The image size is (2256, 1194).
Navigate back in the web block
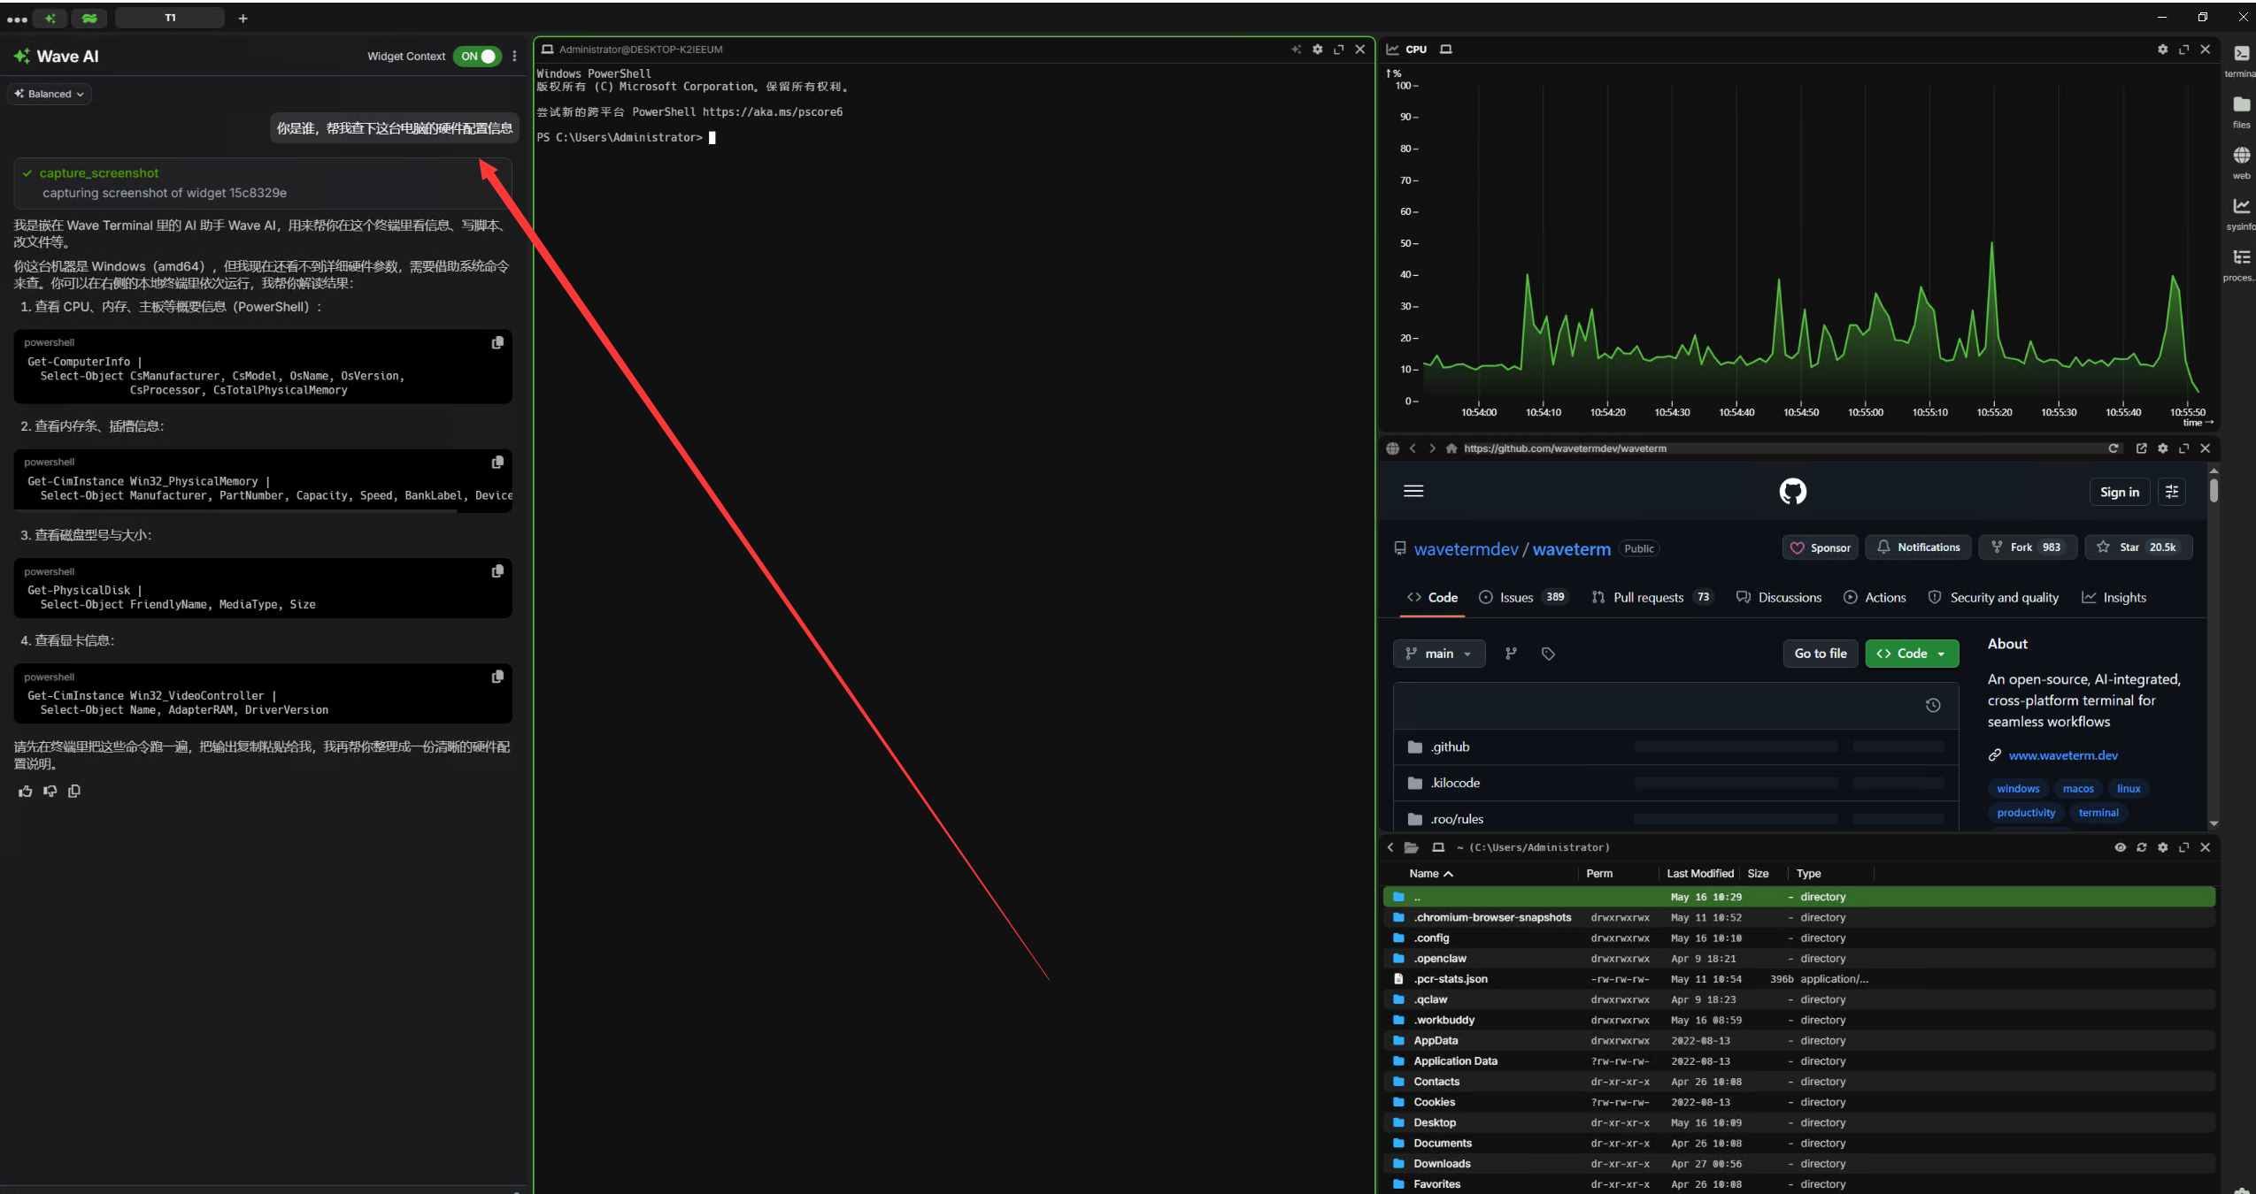click(1413, 448)
